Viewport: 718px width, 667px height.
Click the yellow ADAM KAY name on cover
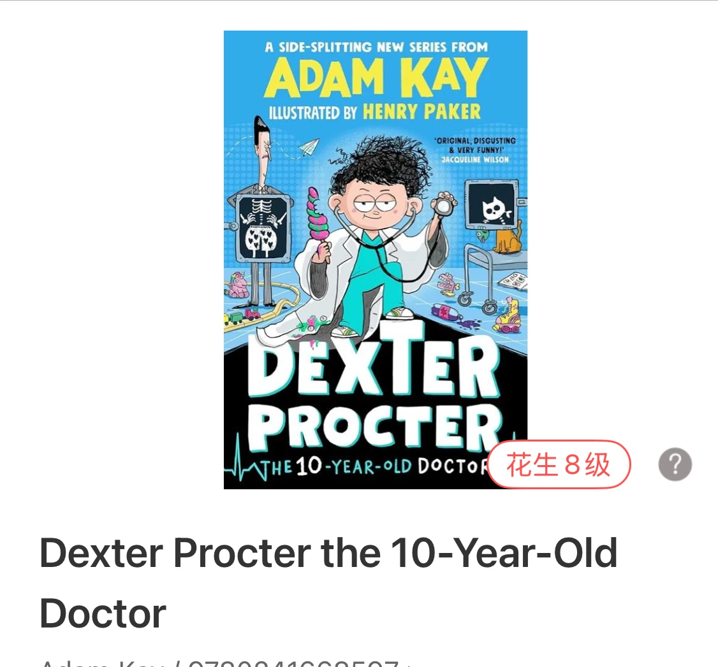[x=376, y=78]
